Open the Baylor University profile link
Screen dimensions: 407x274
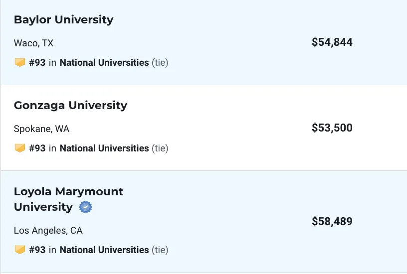click(x=64, y=20)
